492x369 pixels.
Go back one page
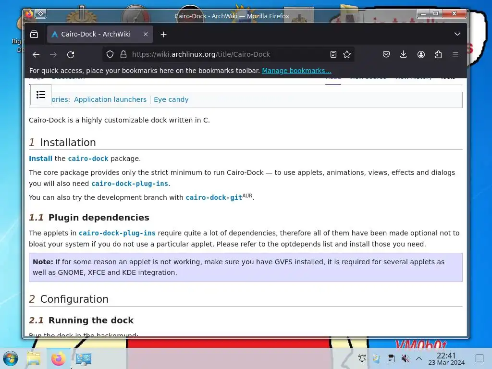coord(36,55)
